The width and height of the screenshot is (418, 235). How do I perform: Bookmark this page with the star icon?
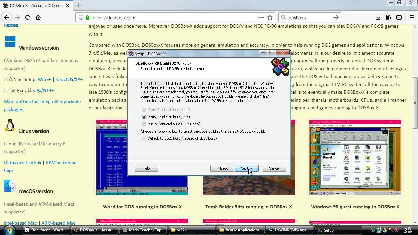tap(270, 18)
